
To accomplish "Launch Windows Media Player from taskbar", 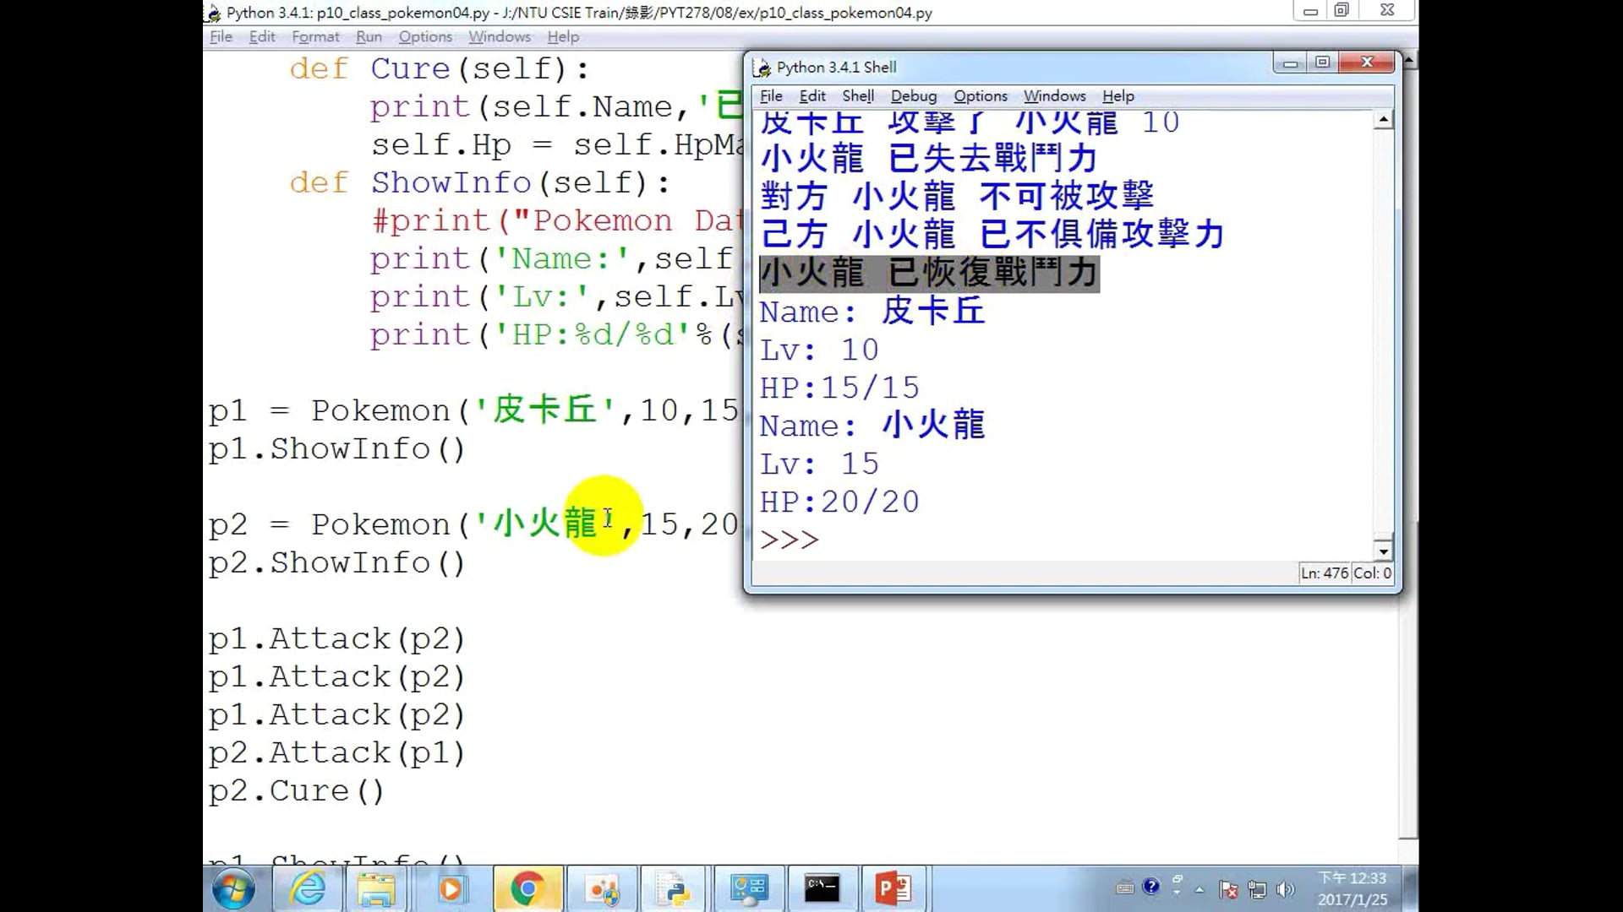I will (x=451, y=888).
